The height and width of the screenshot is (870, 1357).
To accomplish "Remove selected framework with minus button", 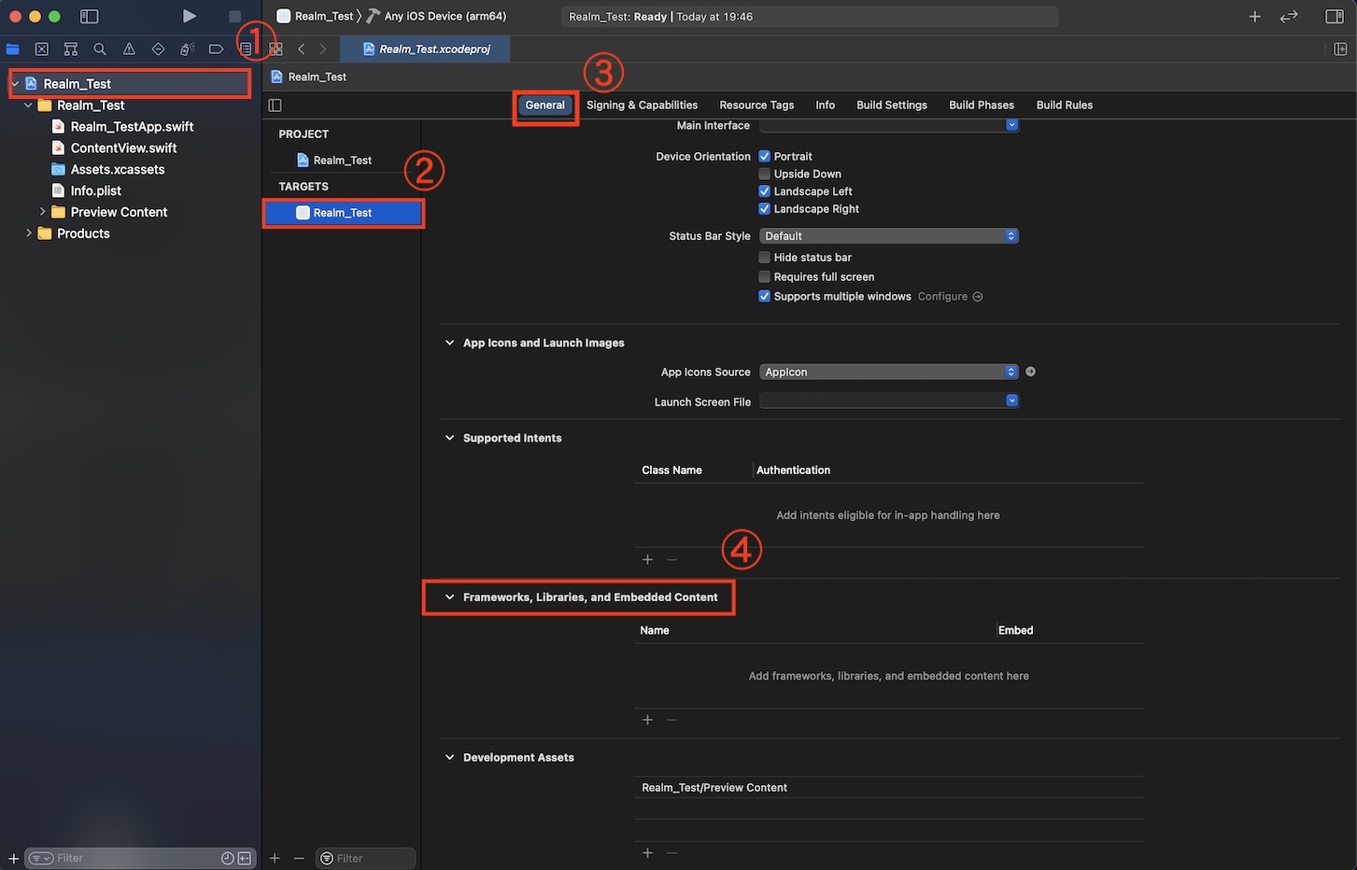I will click(671, 720).
